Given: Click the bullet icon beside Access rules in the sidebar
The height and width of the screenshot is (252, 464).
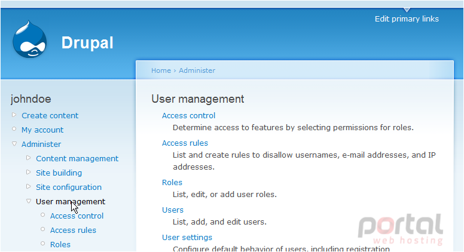Looking at the screenshot, I should click(43, 229).
